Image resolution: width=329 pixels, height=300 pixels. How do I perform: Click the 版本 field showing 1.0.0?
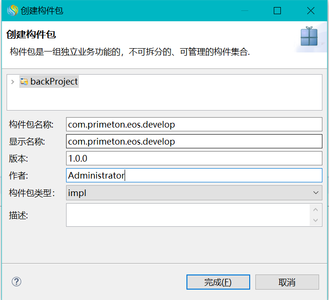[194, 158]
